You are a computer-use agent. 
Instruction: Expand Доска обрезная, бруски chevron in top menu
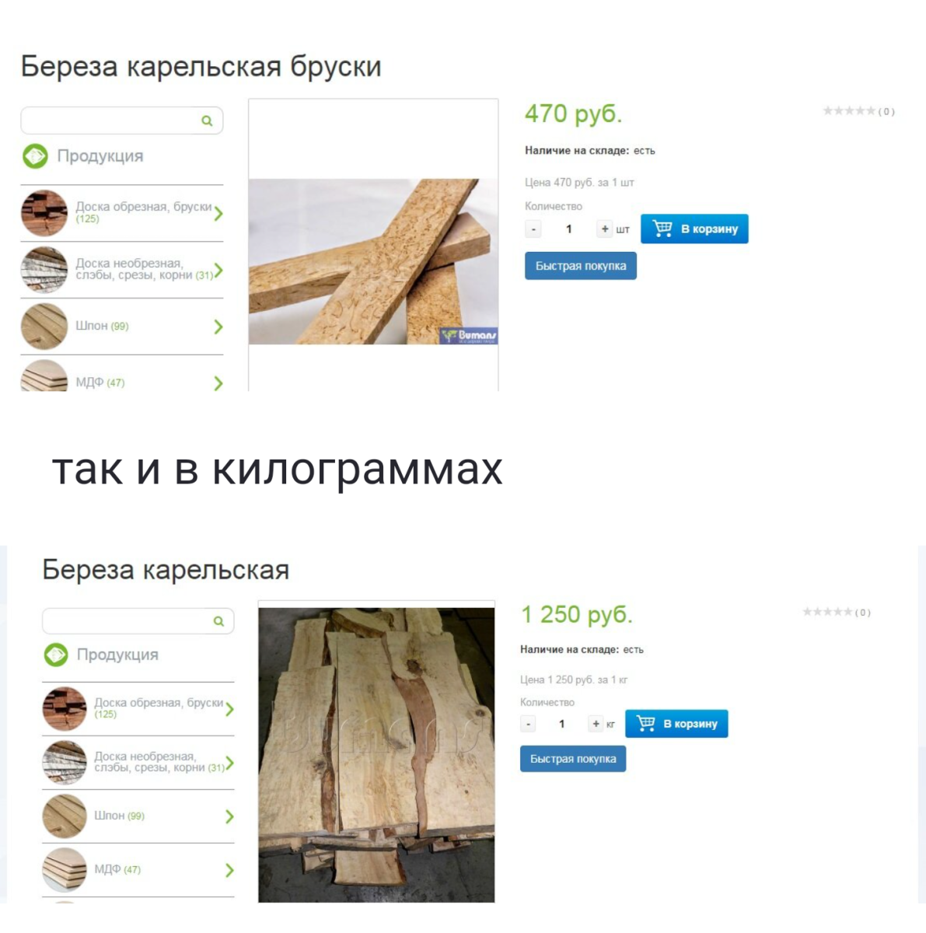tap(218, 213)
